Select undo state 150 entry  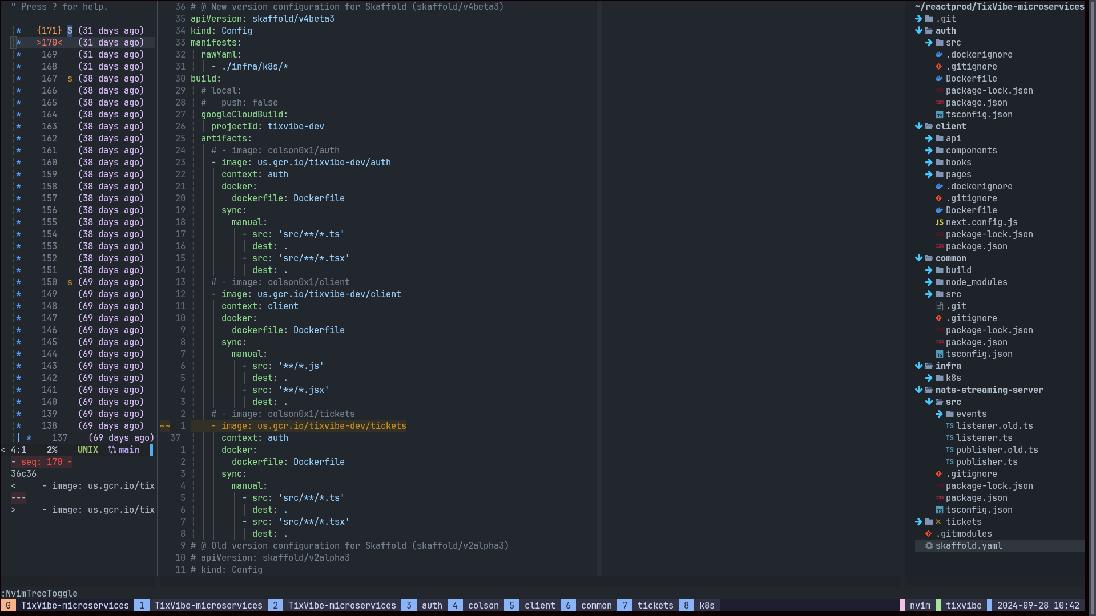pos(49,282)
